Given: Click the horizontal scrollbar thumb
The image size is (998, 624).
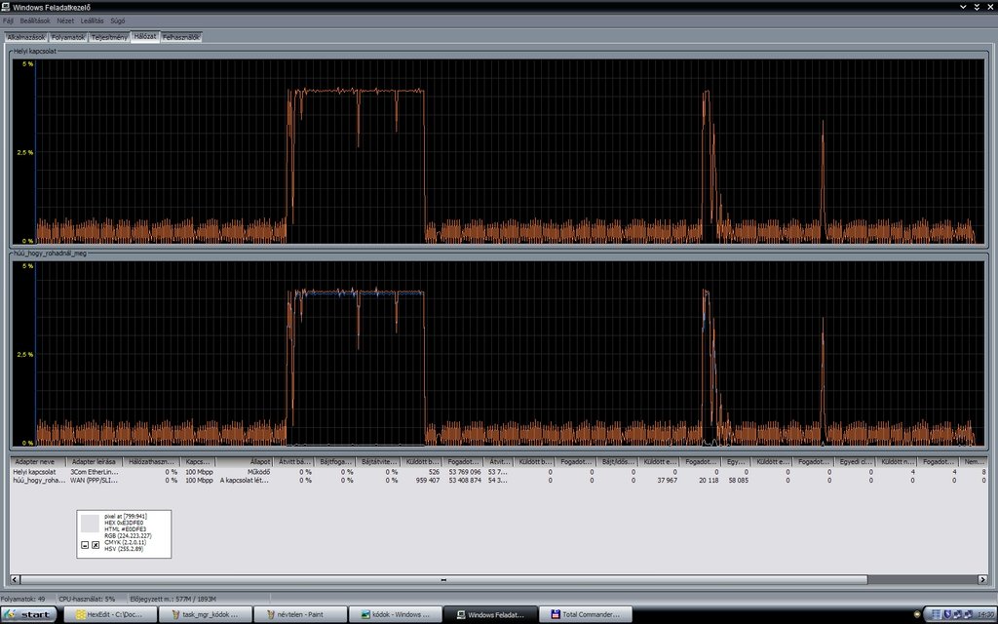Looking at the screenshot, I should coord(443,579).
